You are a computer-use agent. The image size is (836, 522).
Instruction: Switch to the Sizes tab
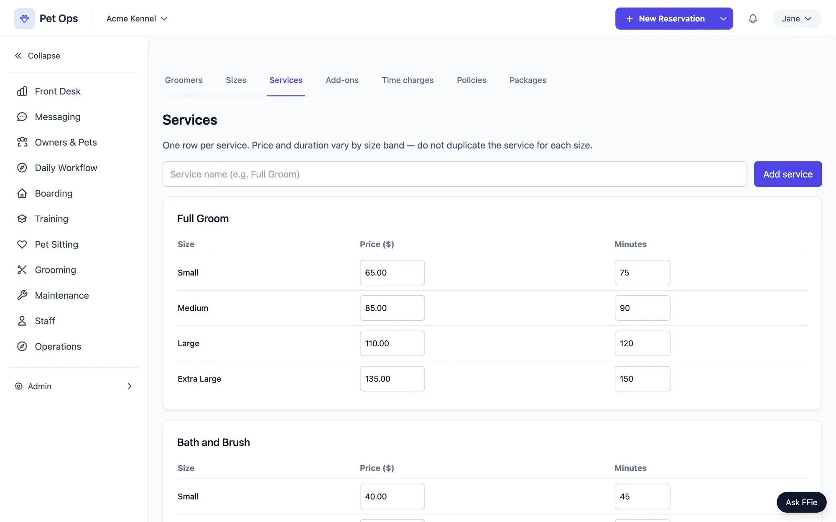coord(236,80)
